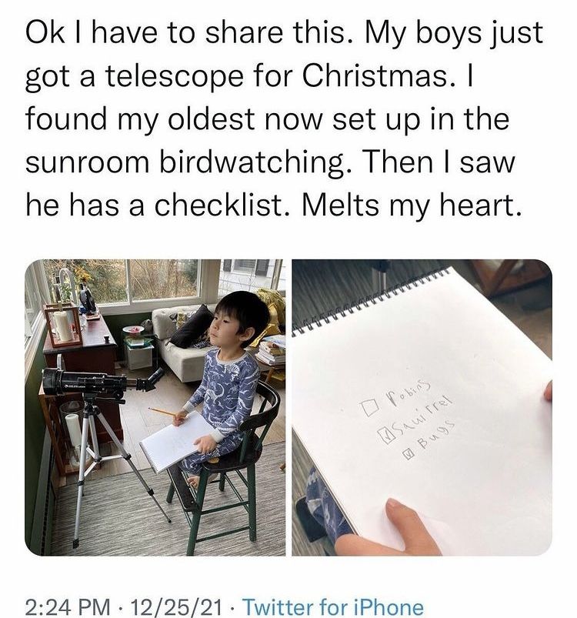Click the yellow pencil in the boy's hand

tap(162, 412)
